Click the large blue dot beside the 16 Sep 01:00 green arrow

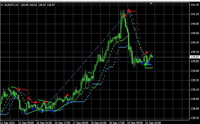tap(41, 111)
